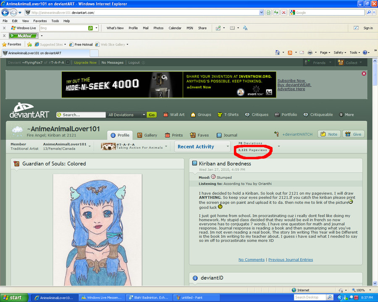Click the Give button
Image resolution: width=378 pixels, height=302 pixels.
point(353,134)
